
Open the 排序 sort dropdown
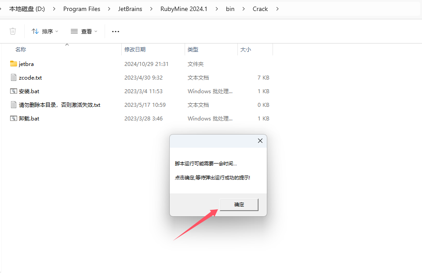tap(45, 32)
